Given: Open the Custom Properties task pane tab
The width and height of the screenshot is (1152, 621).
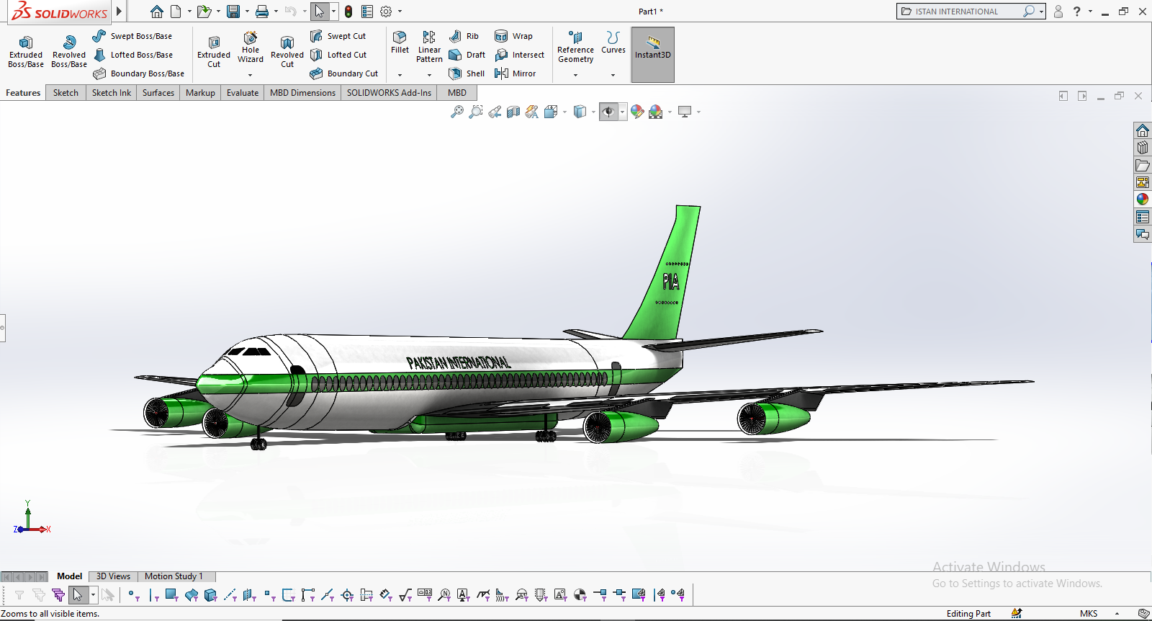Looking at the screenshot, I should click(1143, 217).
